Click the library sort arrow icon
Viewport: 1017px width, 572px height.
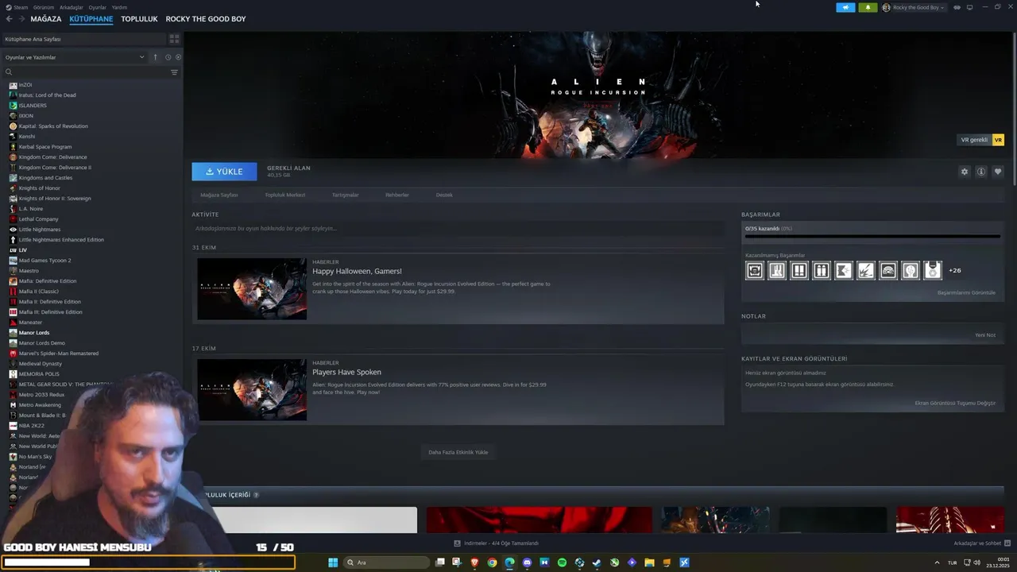click(156, 57)
